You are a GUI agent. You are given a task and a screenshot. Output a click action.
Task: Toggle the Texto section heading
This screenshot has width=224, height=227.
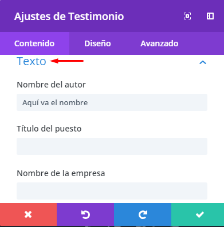tap(32, 61)
